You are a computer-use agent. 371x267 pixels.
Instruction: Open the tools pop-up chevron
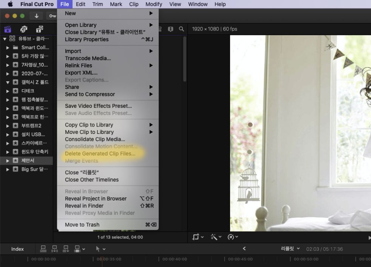[104, 249]
